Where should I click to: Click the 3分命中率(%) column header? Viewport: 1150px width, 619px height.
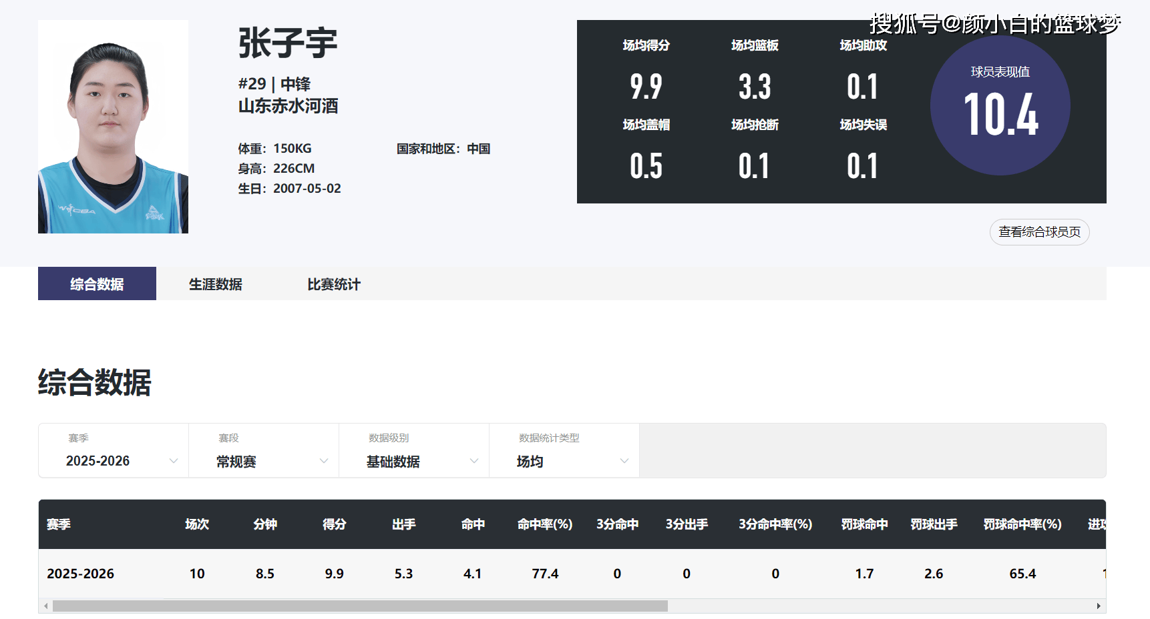click(775, 524)
